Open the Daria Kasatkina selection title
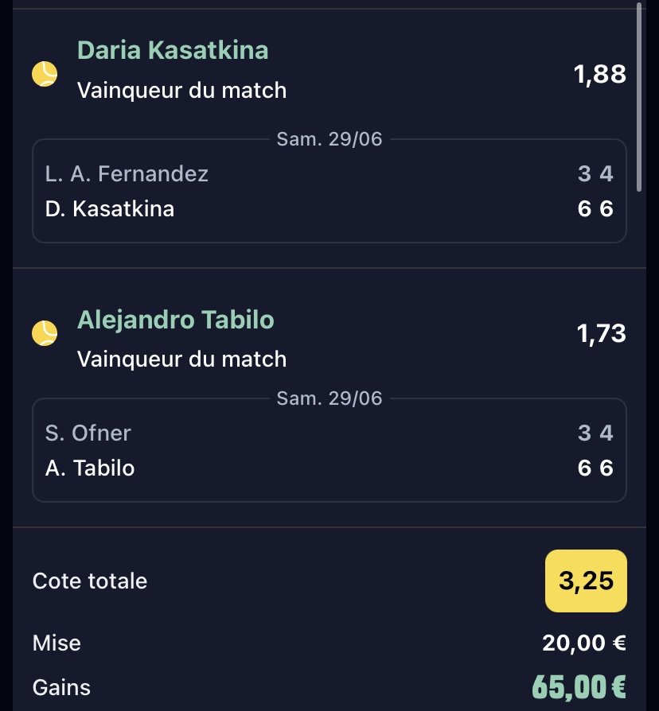 173,50
